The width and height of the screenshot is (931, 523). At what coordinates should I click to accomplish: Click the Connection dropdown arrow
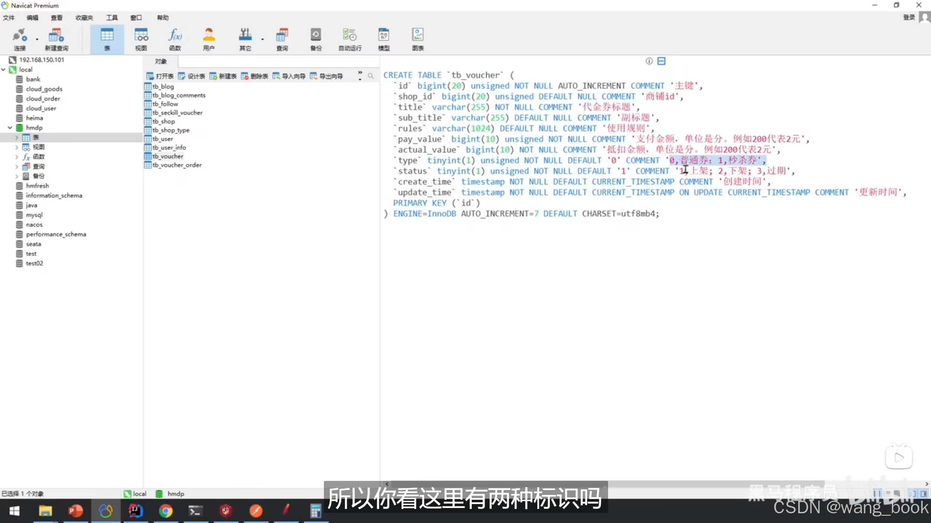(37, 39)
